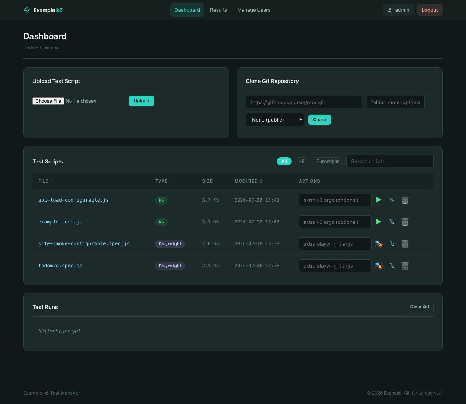Image resolution: width=466 pixels, height=404 pixels.
Task: Clear all test runs
Action: tap(419, 307)
